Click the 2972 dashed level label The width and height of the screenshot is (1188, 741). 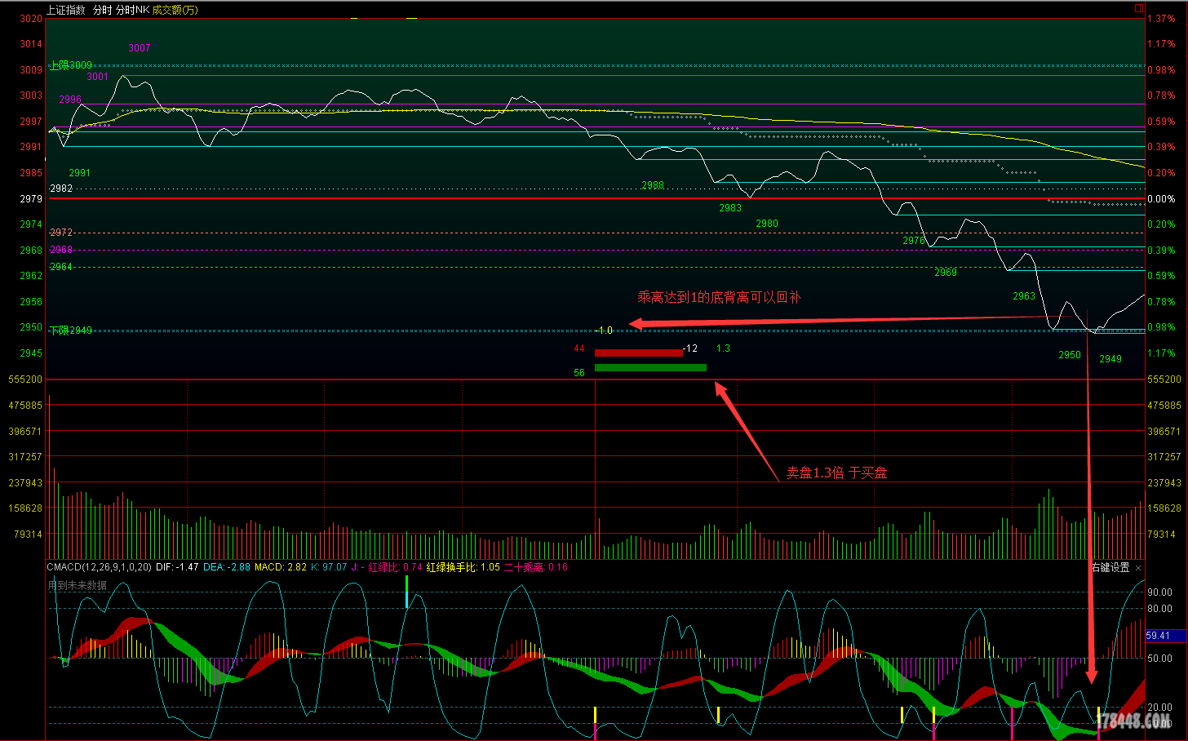pyautogui.click(x=61, y=233)
